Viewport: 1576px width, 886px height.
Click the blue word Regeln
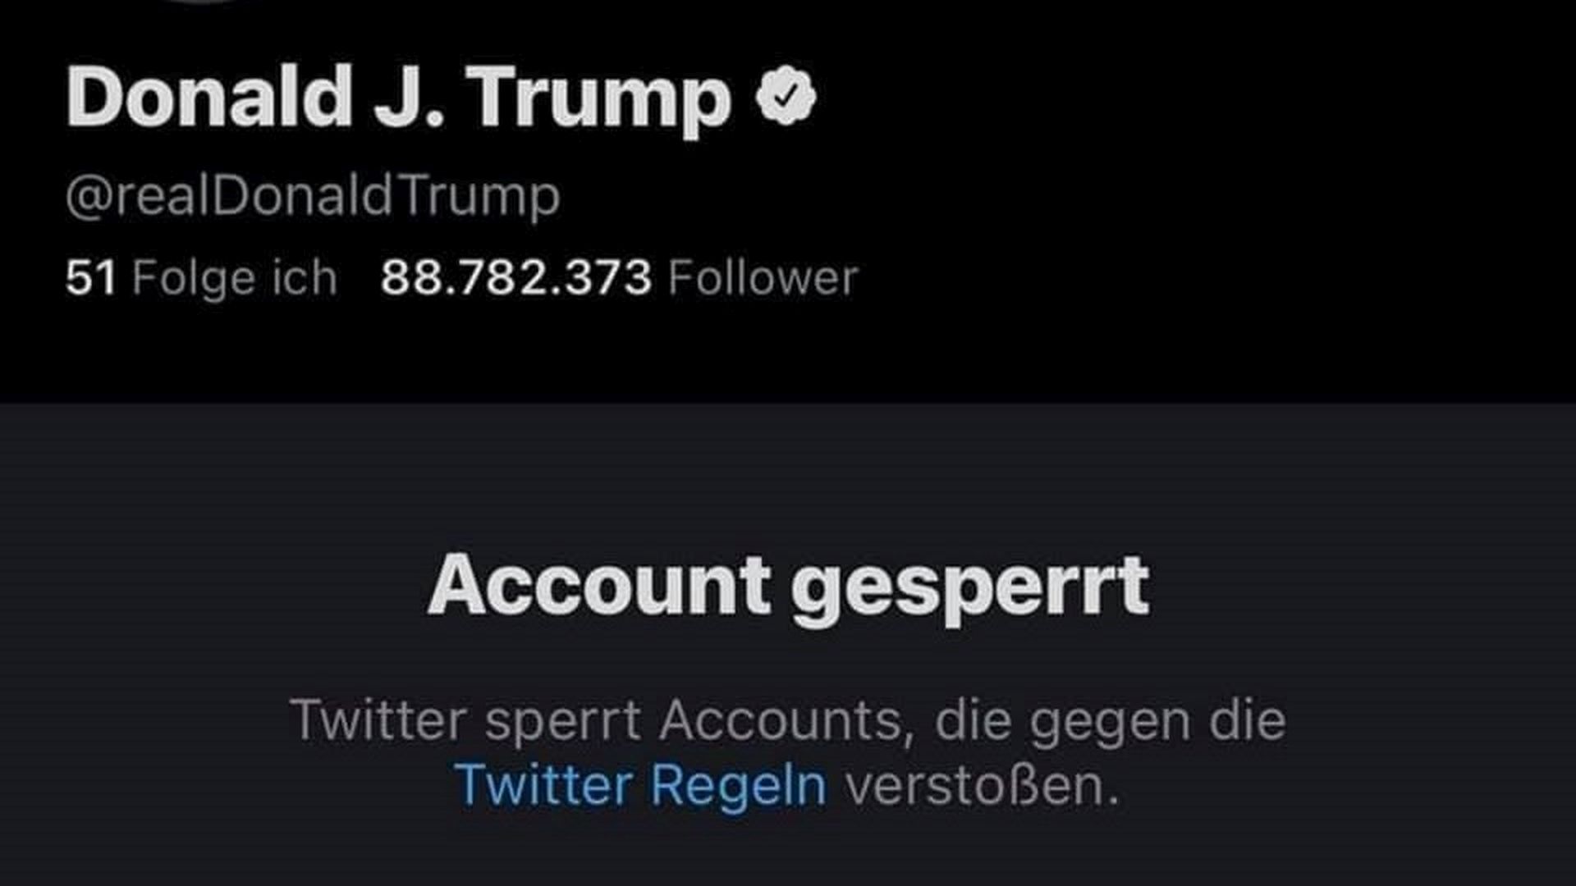(x=738, y=785)
